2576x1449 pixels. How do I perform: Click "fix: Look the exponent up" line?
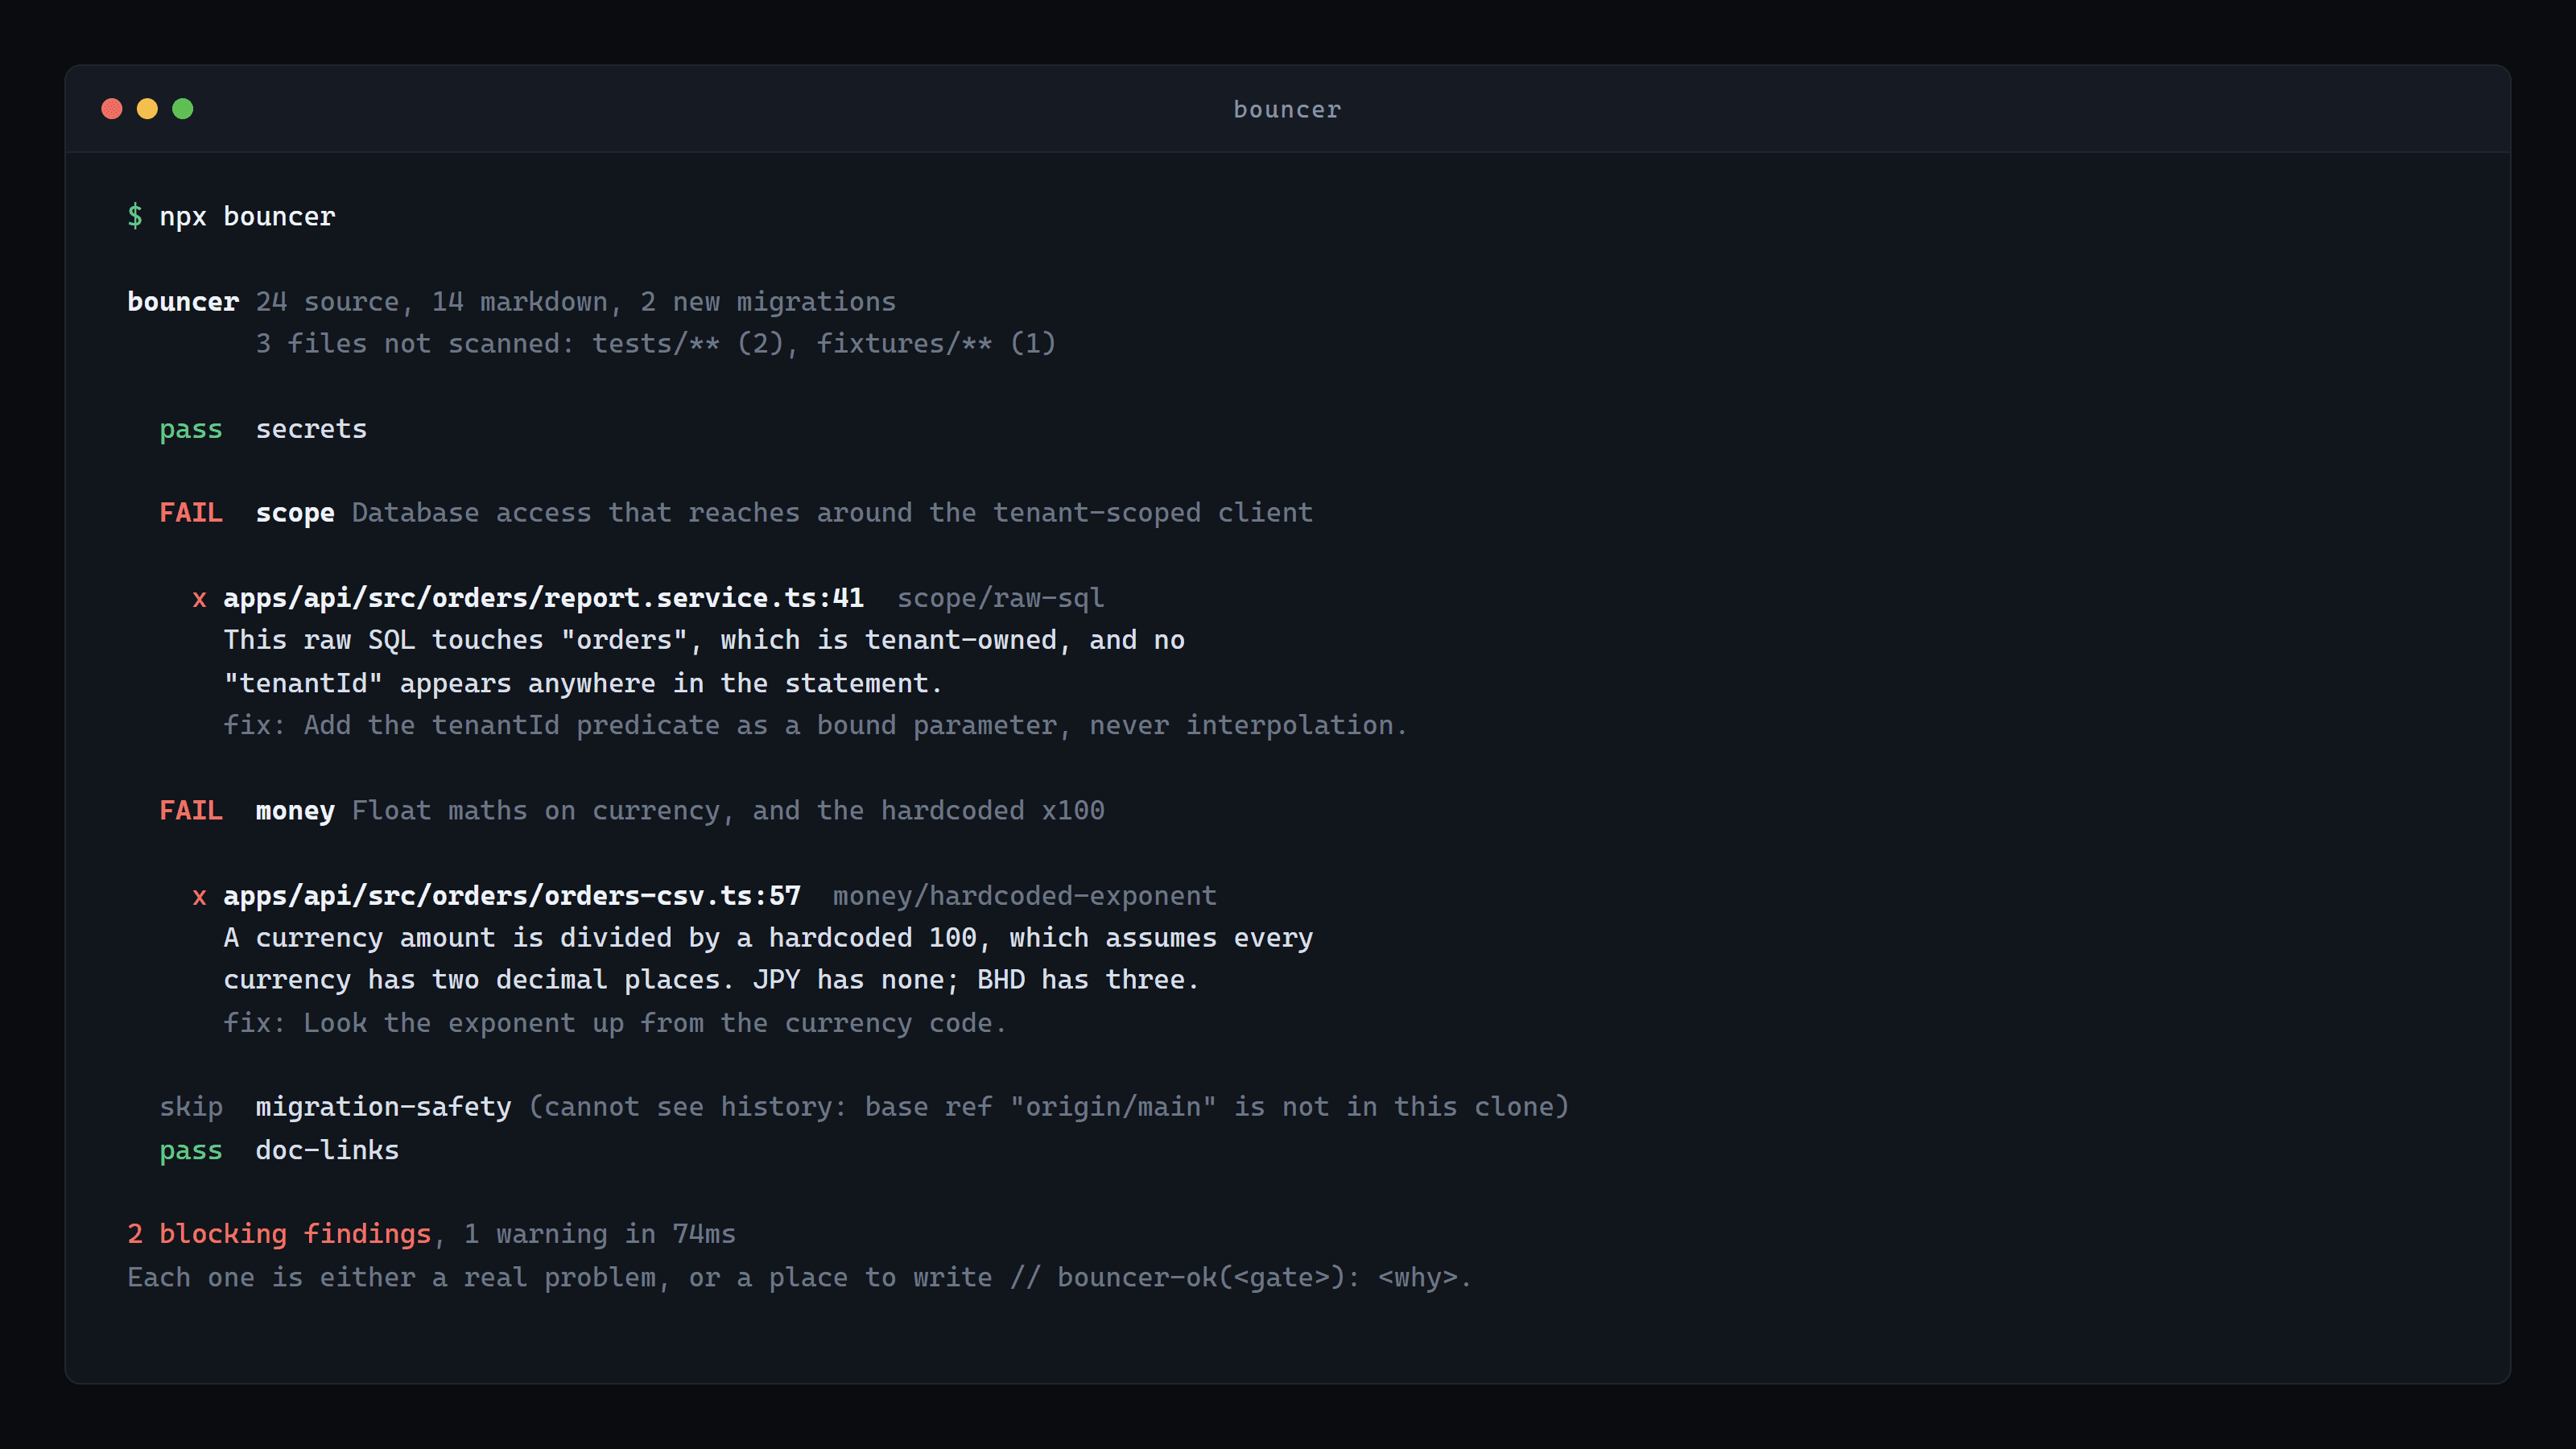615,1023
